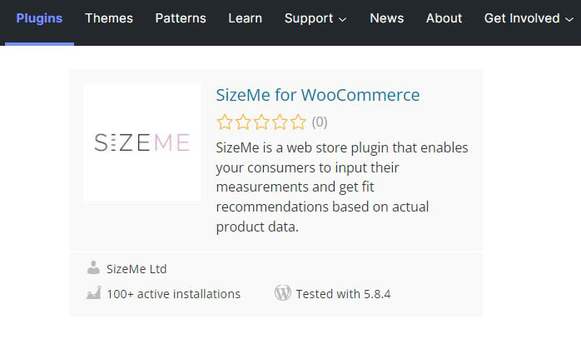This screenshot has width=581, height=344.
Task: Open the News page link
Action: coord(386,18)
